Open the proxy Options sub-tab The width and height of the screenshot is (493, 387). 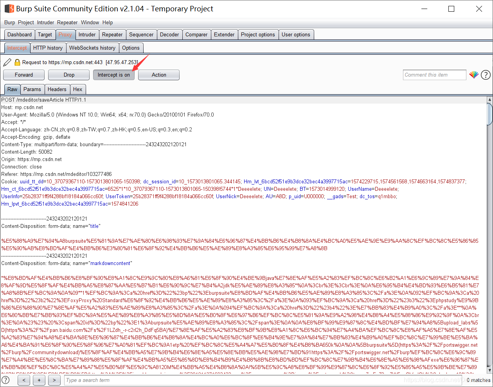(131, 48)
